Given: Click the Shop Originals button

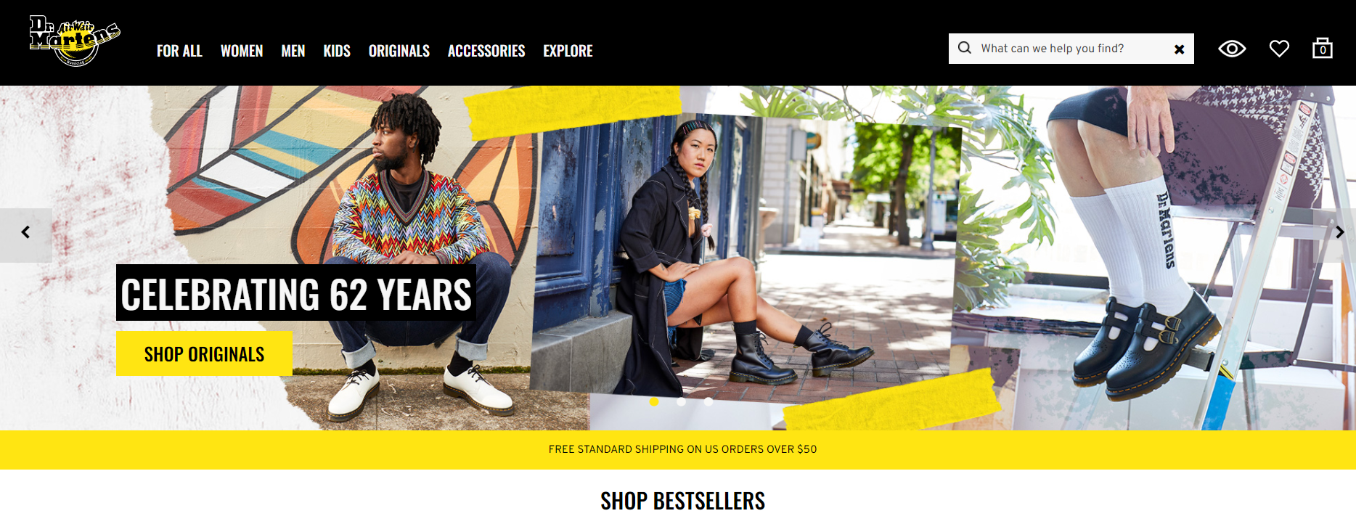Looking at the screenshot, I should [x=204, y=353].
